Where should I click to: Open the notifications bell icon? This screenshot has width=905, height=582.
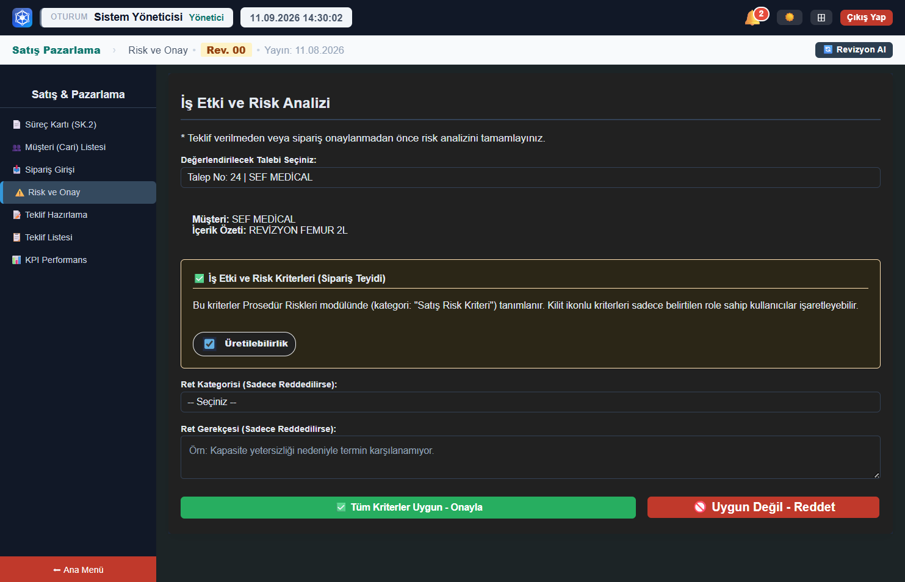click(x=753, y=18)
